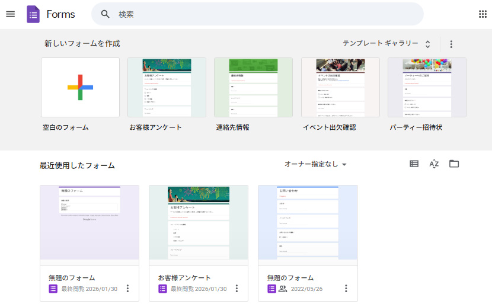The height and width of the screenshot is (304, 492).
Task: Pick the パーティー招待状 template
Action: 427,87
